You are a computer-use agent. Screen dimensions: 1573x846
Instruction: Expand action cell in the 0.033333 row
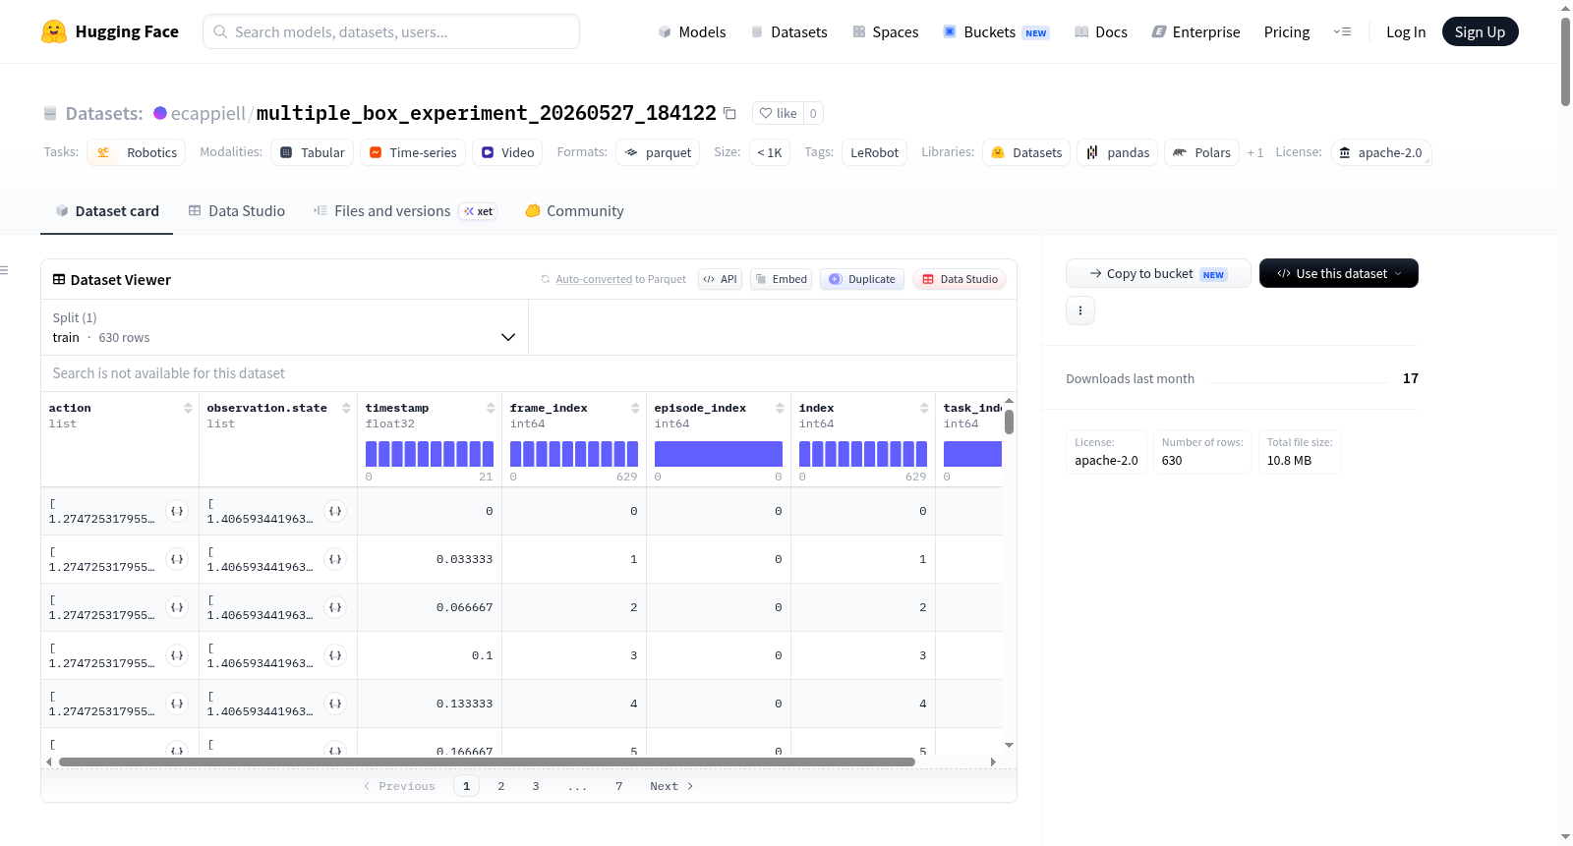point(177,559)
